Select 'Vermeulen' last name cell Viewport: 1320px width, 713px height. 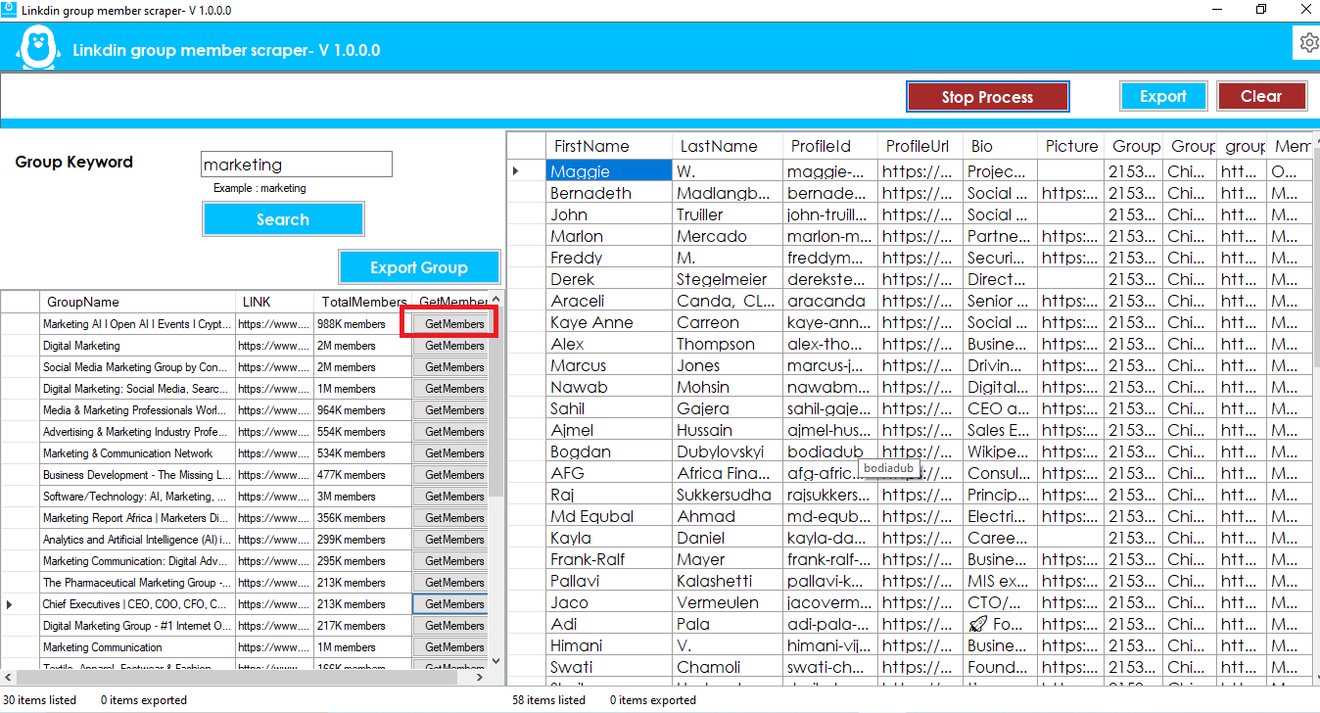(728, 602)
